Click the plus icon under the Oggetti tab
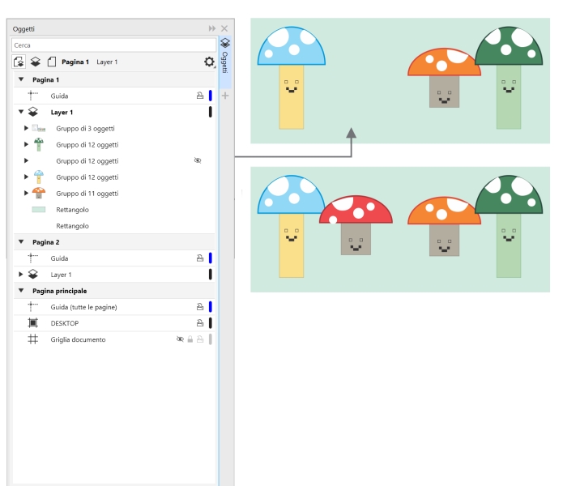The image size is (563, 486). pyautogui.click(x=225, y=96)
